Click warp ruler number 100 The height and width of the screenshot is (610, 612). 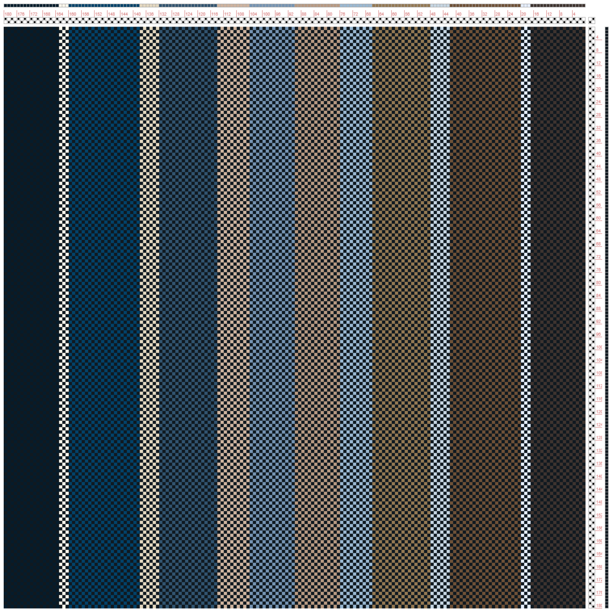[266, 14]
